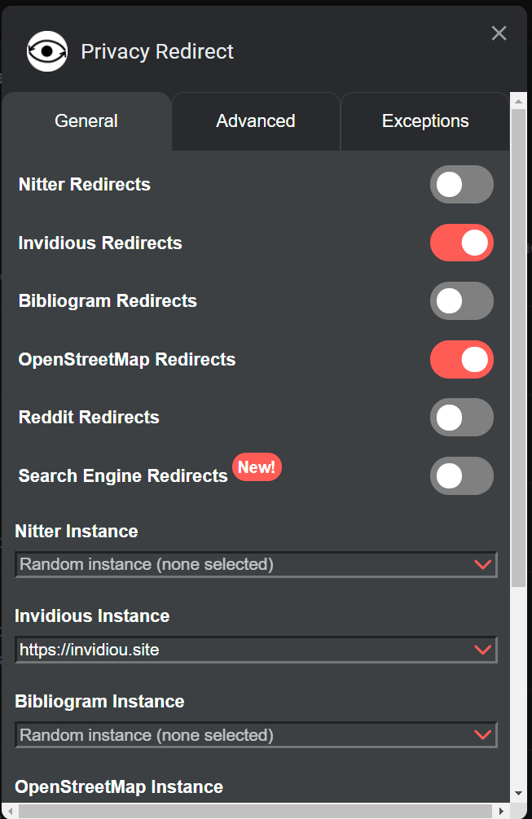Viewport: 532px width, 819px height.
Task: Enable Search Engine Redirects switch
Action: [461, 475]
